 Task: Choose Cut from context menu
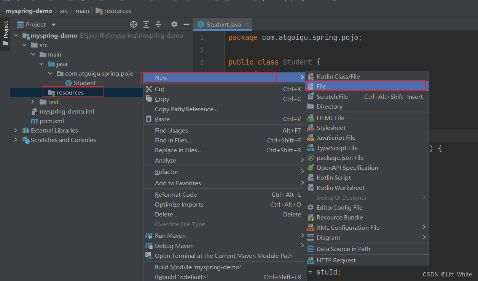225,89
